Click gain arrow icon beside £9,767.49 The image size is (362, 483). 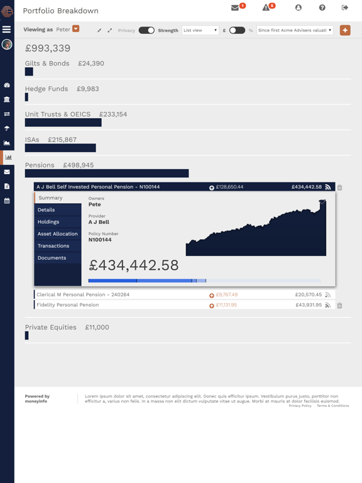(x=211, y=296)
